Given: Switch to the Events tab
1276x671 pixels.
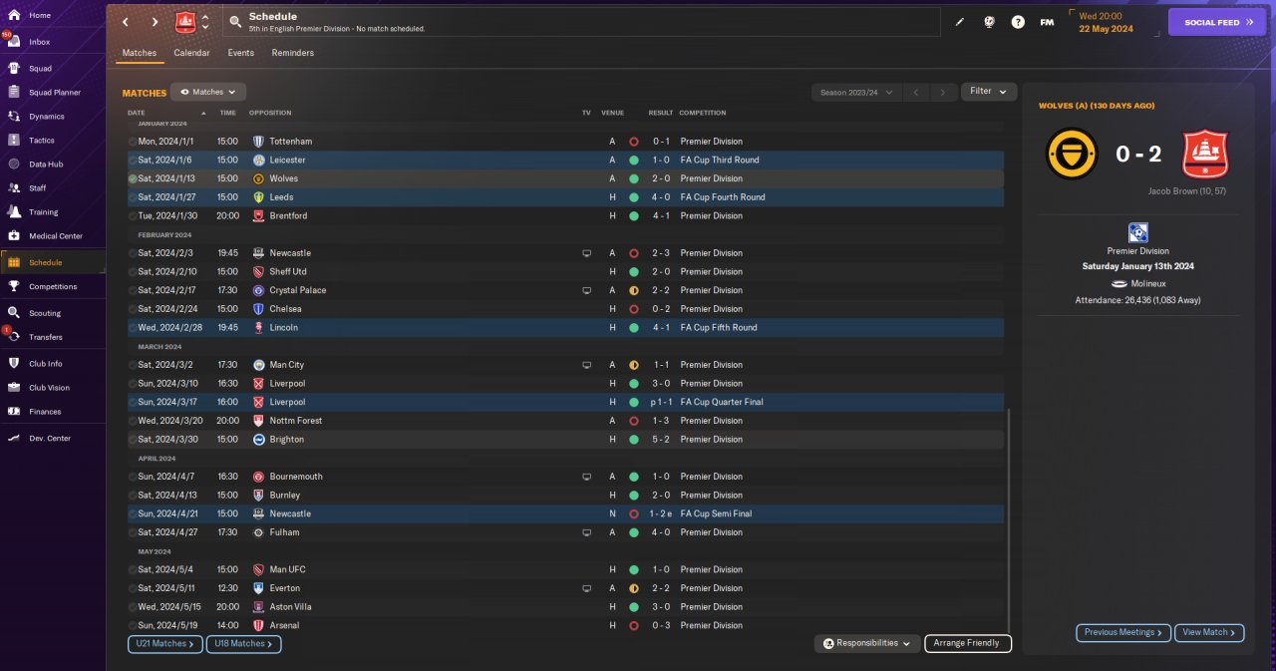Looking at the screenshot, I should coord(240,53).
